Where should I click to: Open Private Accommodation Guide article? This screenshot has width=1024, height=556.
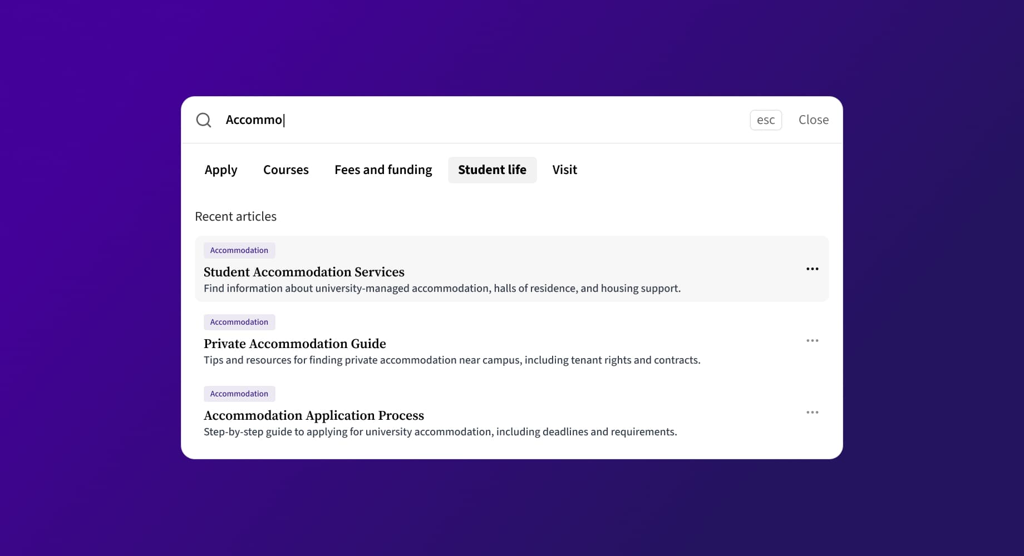pos(294,344)
